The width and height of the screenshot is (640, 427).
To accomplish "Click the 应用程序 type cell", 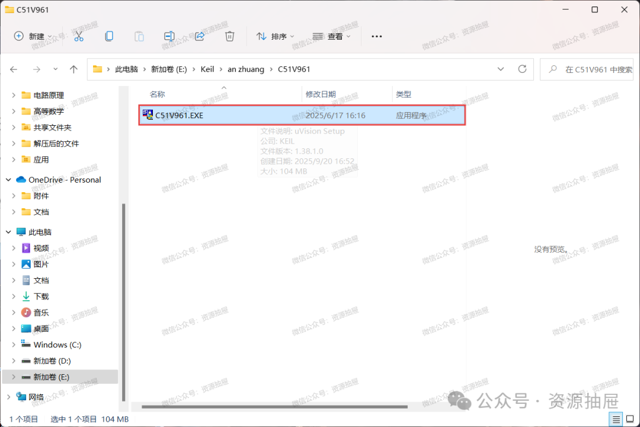I will (411, 115).
